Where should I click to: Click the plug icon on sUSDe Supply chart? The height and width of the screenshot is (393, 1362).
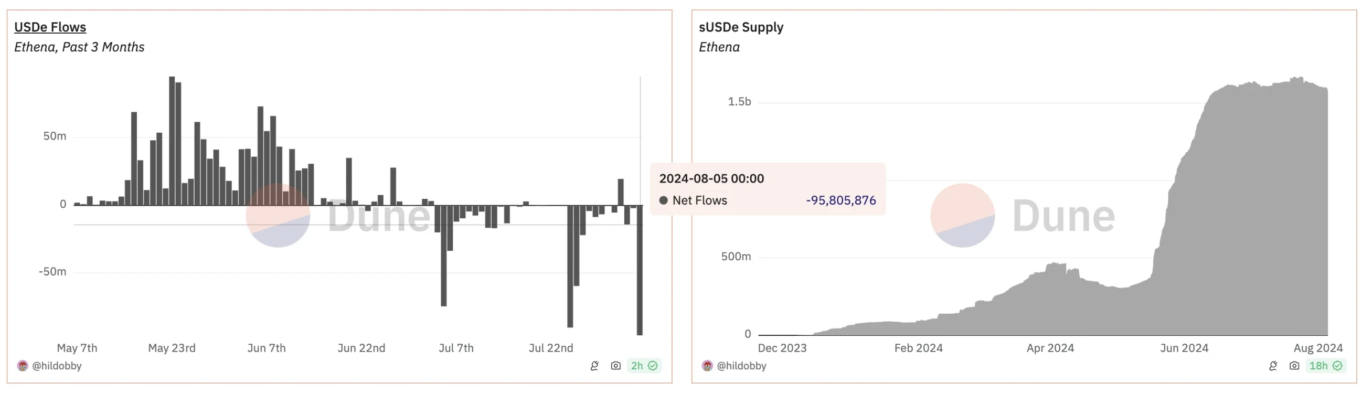pos(1273,366)
